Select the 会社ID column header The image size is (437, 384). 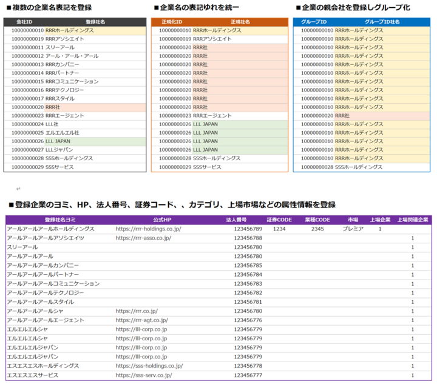(x=24, y=21)
